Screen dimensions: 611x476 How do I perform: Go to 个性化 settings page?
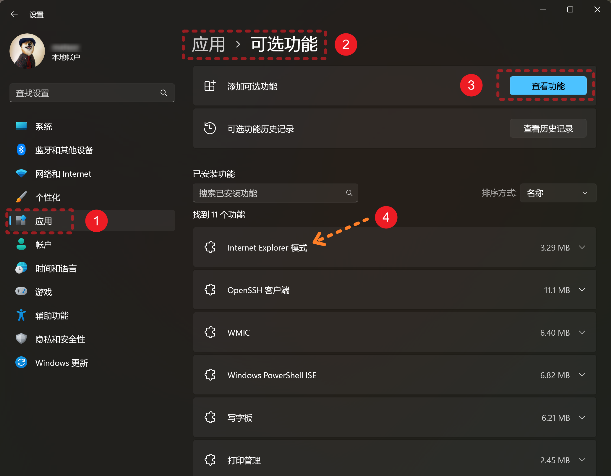(48, 197)
